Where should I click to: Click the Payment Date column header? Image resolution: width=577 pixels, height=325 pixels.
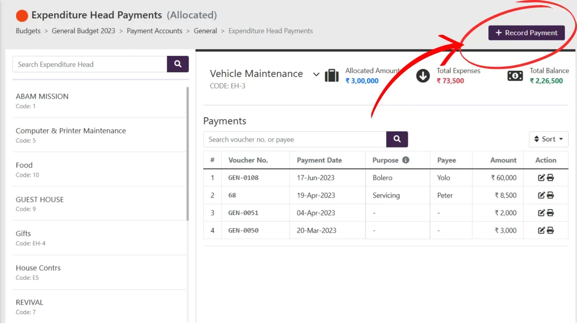pos(319,160)
